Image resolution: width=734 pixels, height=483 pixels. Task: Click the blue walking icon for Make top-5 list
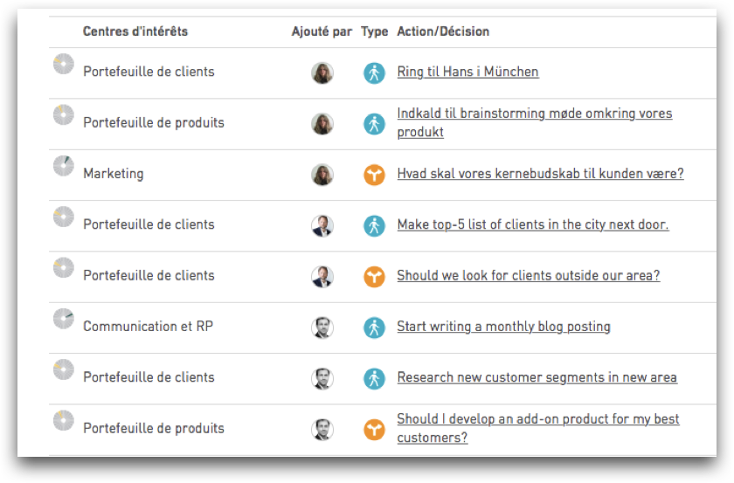[374, 226]
